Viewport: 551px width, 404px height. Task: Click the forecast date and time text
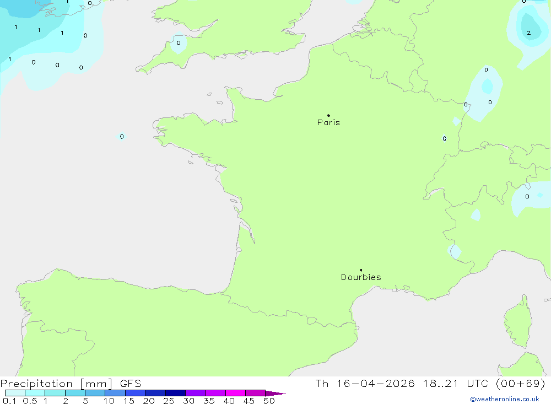tap(430, 384)
